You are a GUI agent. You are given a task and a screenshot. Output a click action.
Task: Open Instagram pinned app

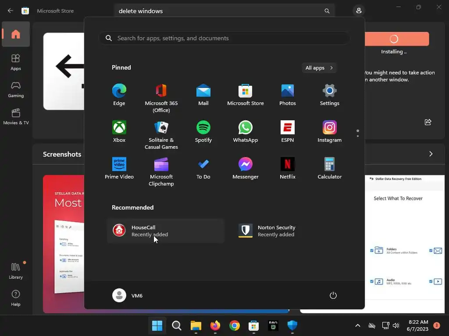coord(330,131)
